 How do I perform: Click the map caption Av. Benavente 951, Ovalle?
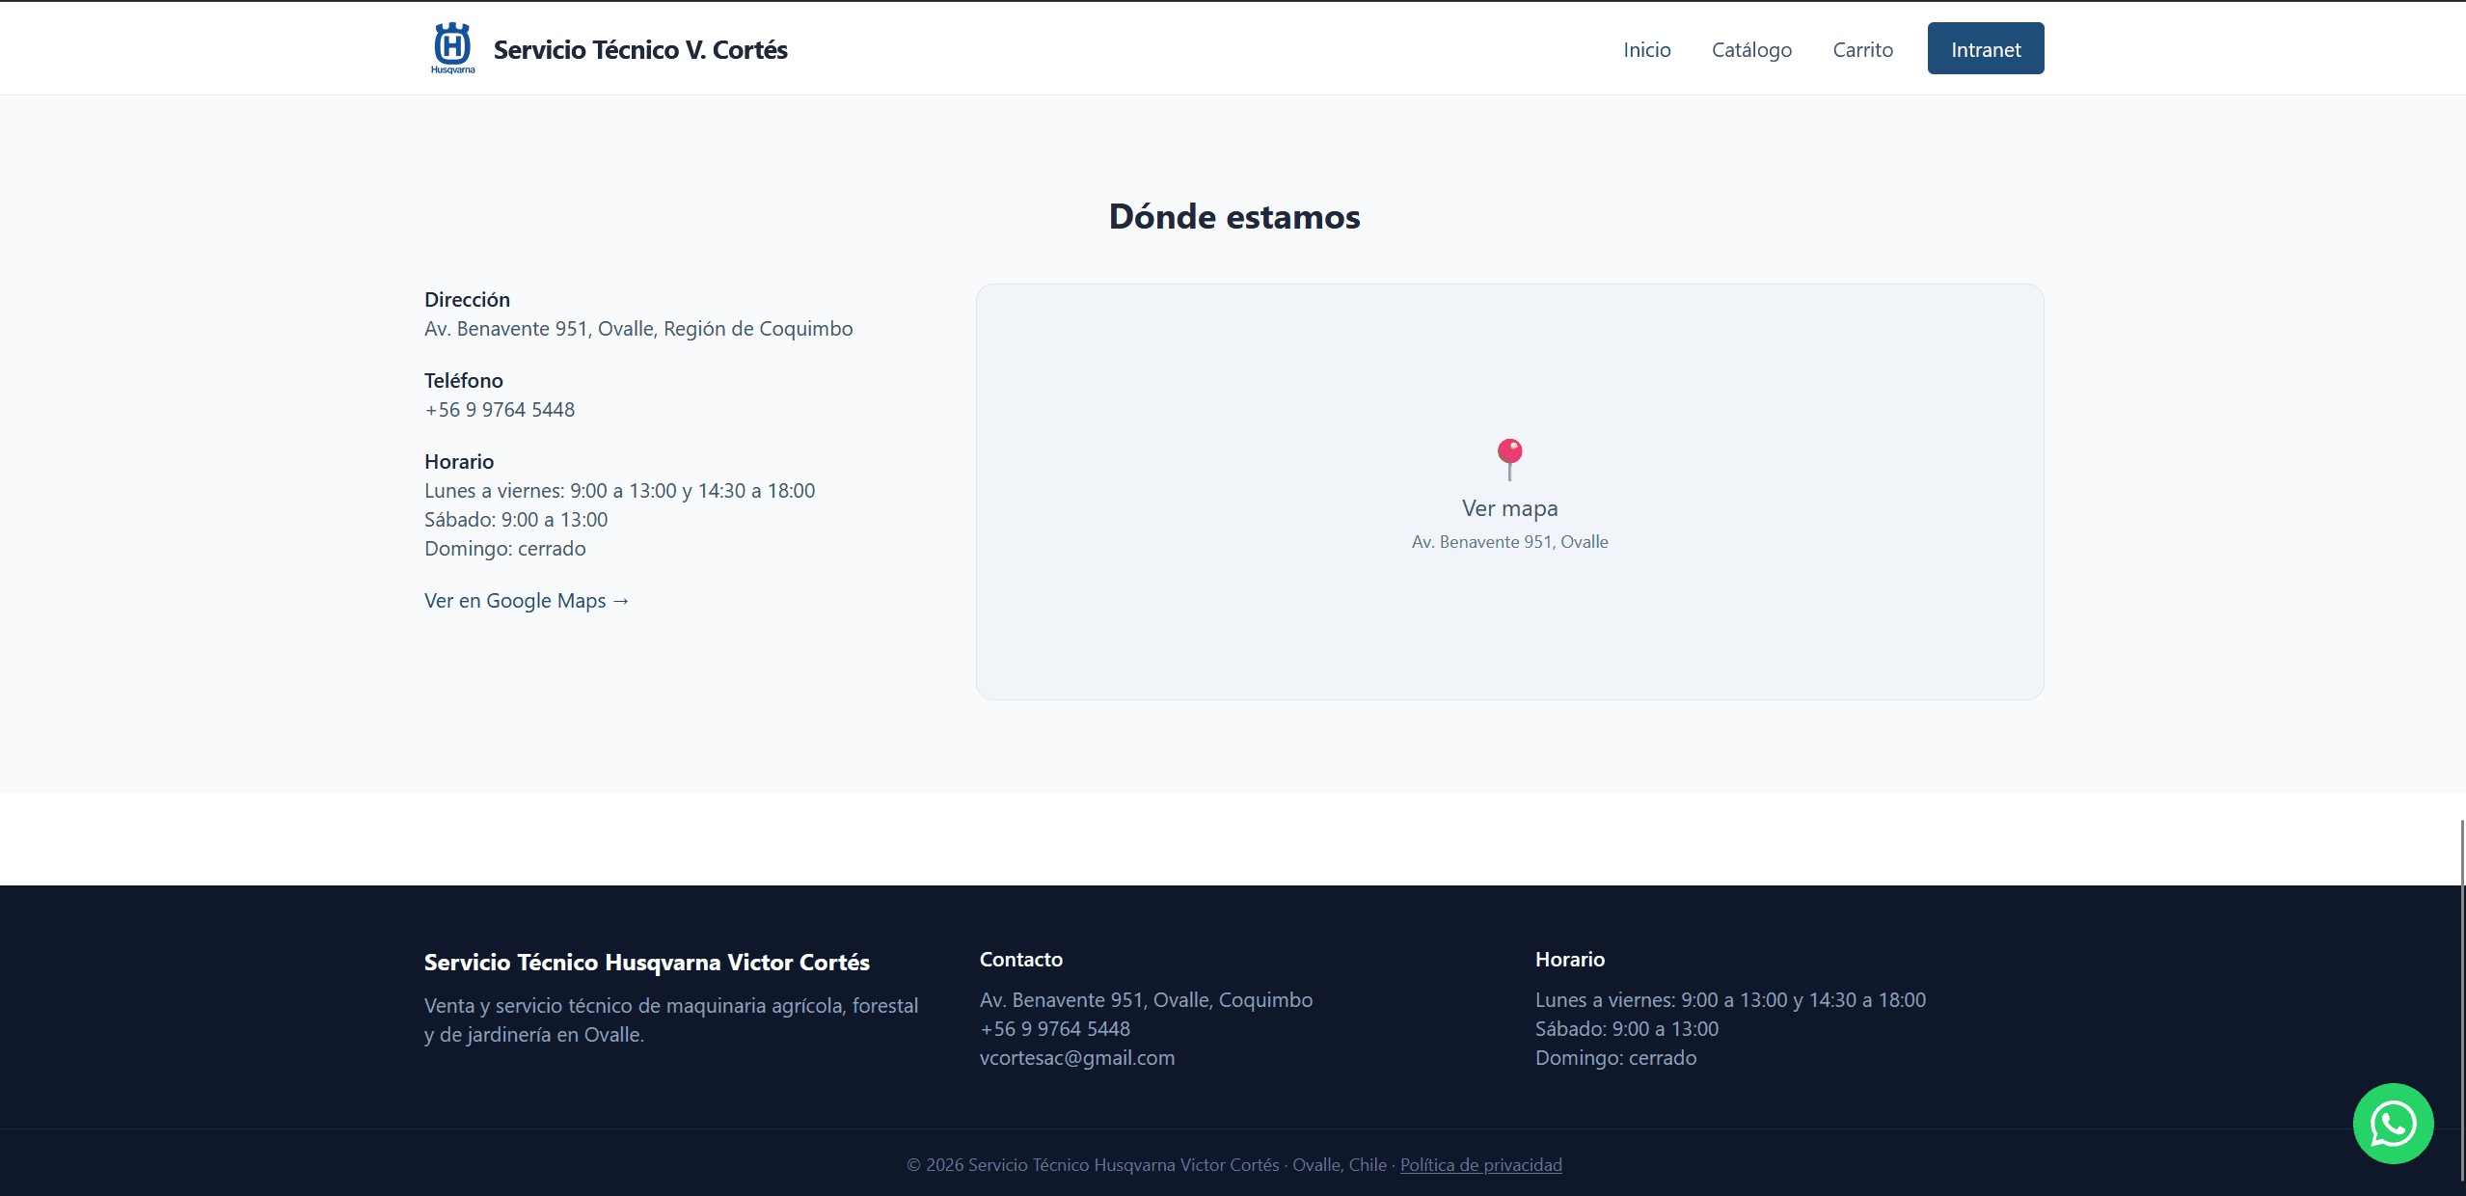pos(1509,542)
